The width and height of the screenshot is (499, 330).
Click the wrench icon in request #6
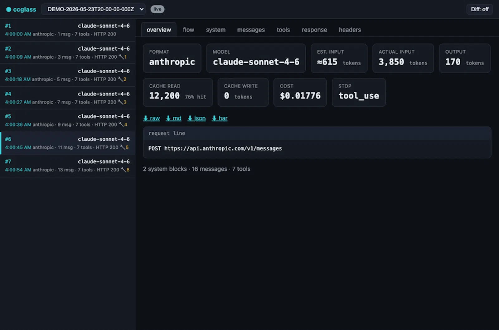coord(123,147)
